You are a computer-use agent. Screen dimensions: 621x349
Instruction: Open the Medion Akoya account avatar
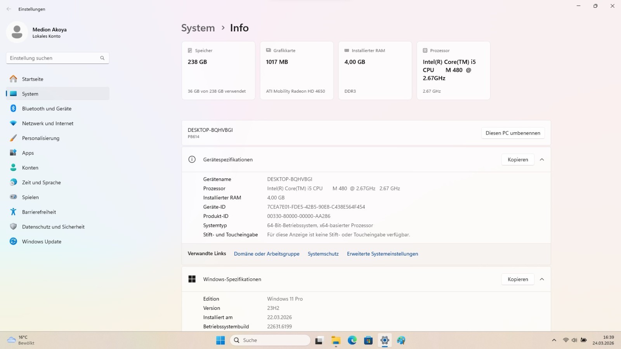17,32
